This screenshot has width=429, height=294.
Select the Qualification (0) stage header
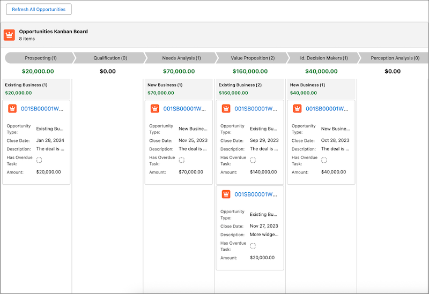(x=110, y=58)
